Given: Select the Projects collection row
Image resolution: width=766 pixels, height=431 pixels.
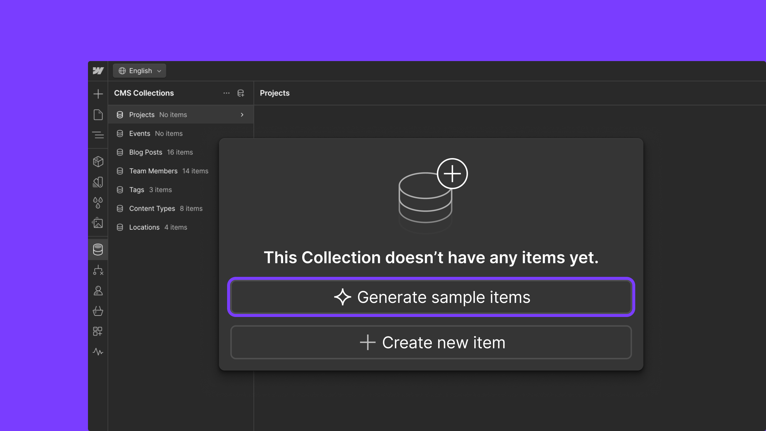Looking at the screenshot, I should pyautogui.click(x=181, y=115).
